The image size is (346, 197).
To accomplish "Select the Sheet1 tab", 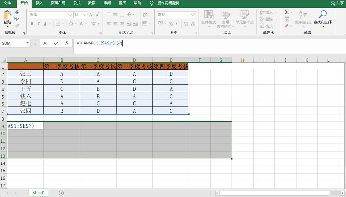I will click(x=39, y=193).
